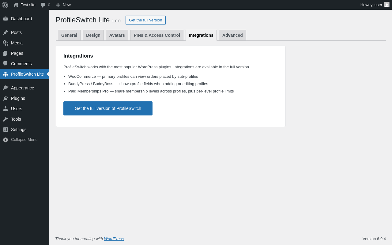Open the Appearance menu
392x245 pixels.
(x=24, y=88)
